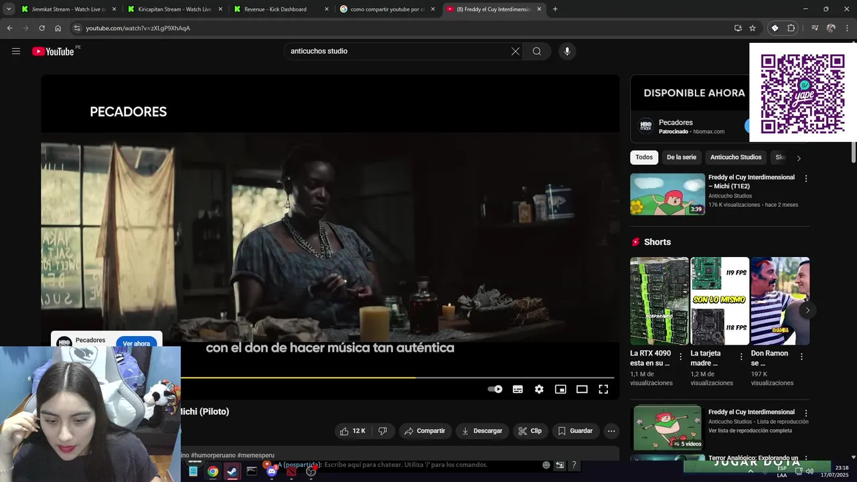The image size is (857, 482).
Task: Open Michi (T1E2) video thumbnail
Action: [668, 194]
